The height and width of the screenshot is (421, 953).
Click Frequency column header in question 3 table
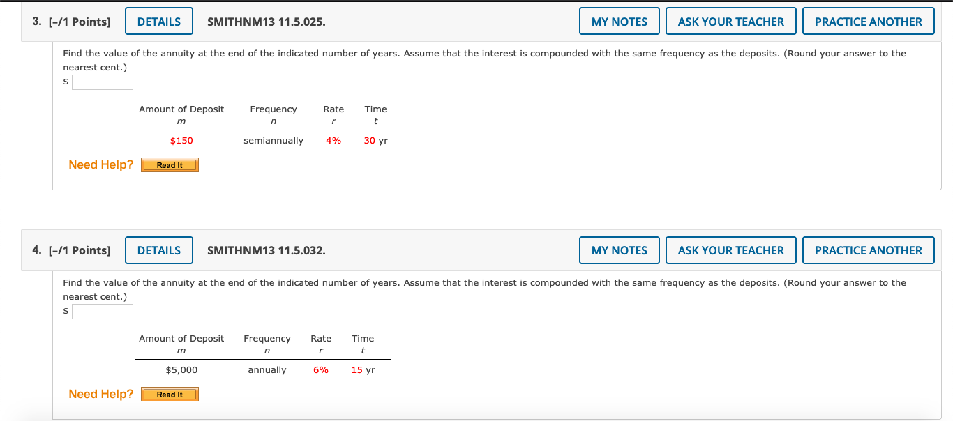(273, 109)
